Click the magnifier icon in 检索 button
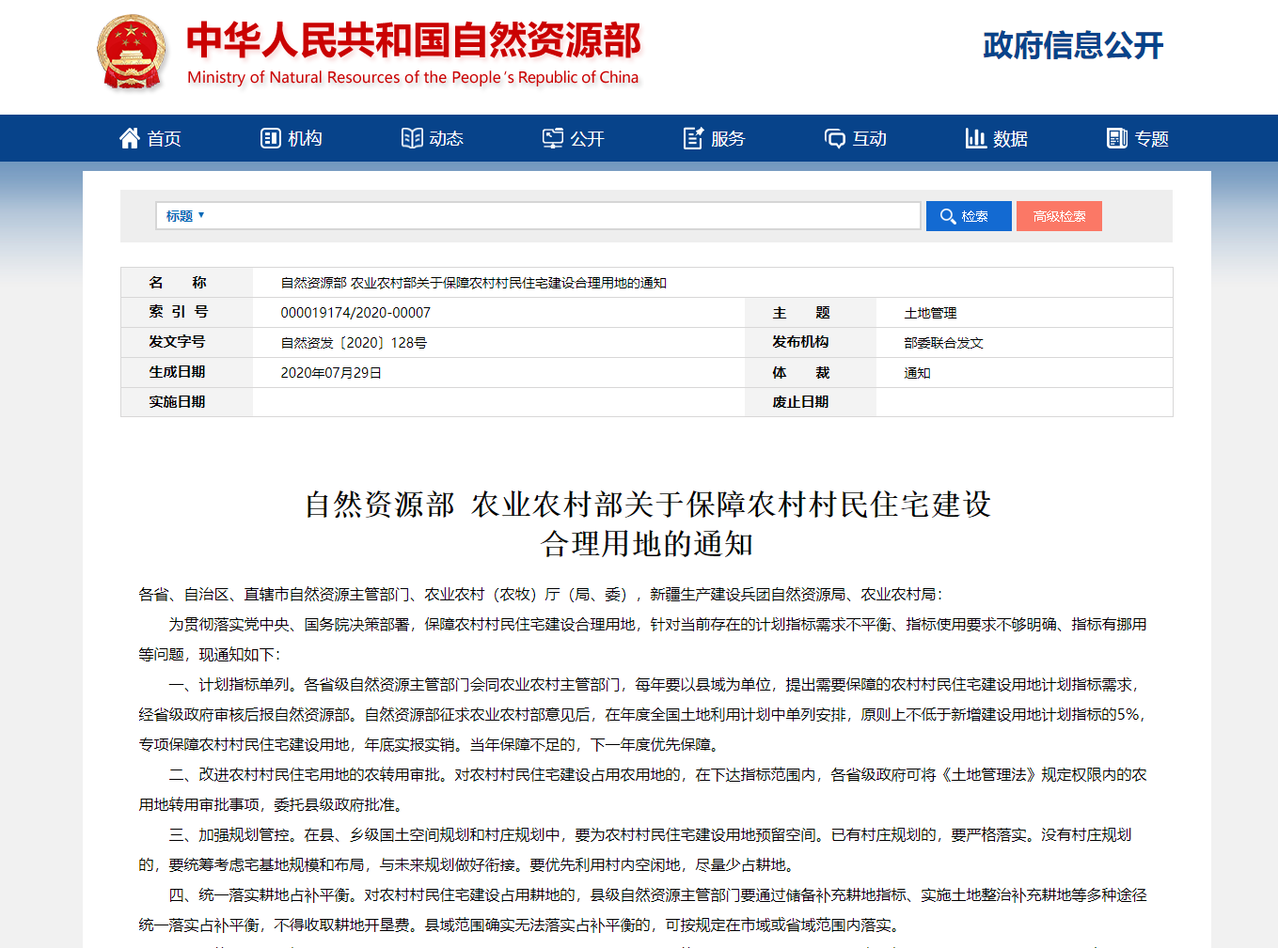The image size is (1278, 948). tap(948, 216)
